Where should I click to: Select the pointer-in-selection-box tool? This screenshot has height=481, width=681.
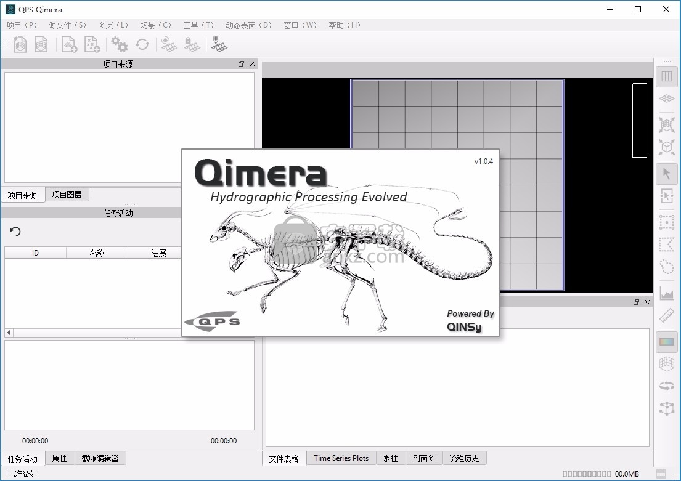coord(667,196)
